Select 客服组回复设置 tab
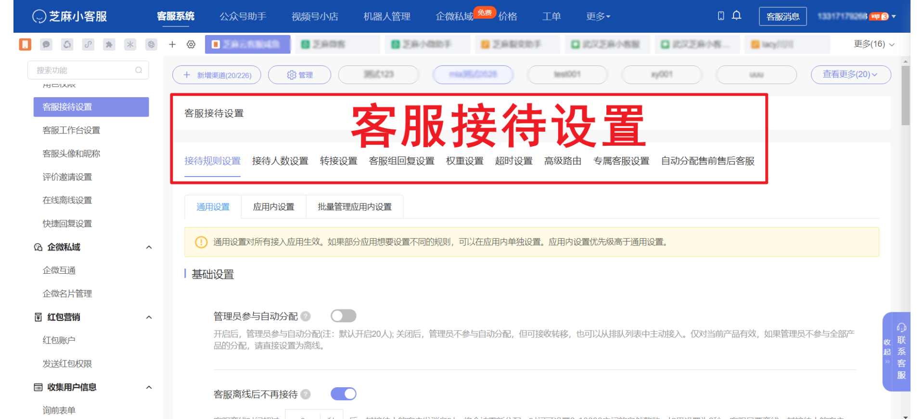The height and width of the screenshot is (419, 924). (x=402, y=161)
